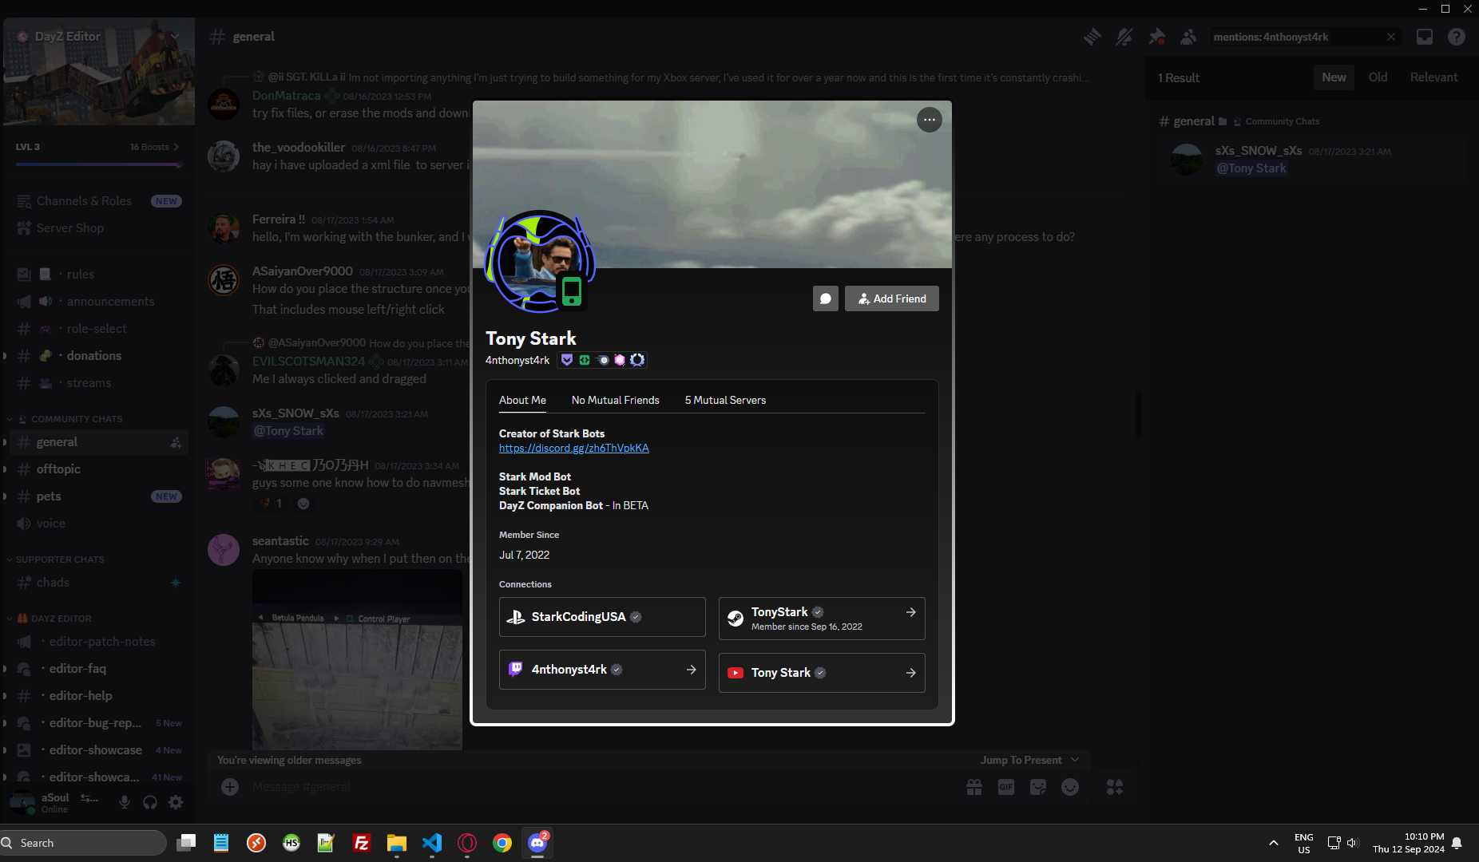Open the Server Shop

tap(98, 228)
